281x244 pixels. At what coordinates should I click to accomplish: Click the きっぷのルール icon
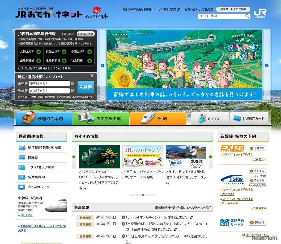tap(22, 187)
